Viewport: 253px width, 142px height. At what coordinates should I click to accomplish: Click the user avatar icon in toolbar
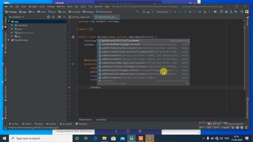[247, 12]
